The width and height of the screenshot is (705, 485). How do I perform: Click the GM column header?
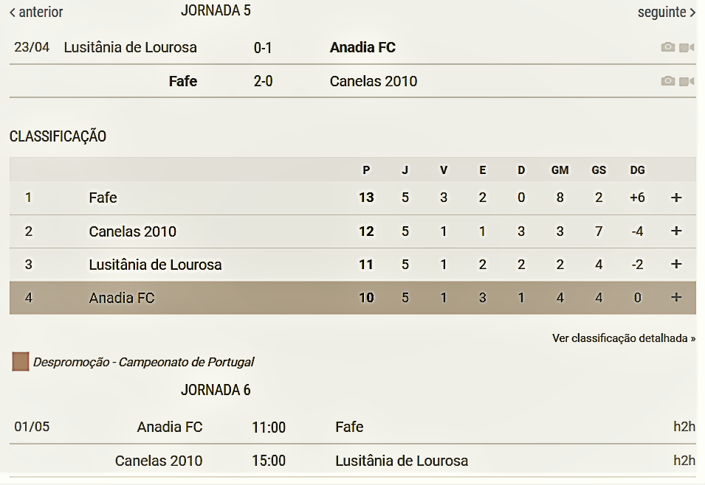560,170
